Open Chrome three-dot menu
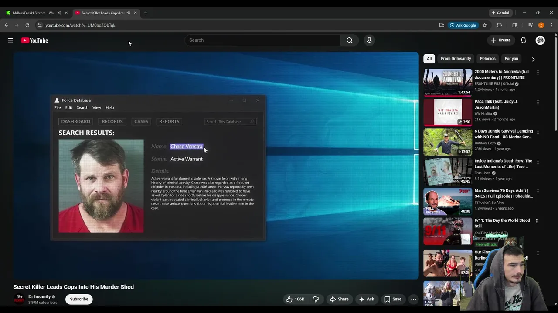The width and height of the screenshot is (558, 313). click(x=551, y=25)
